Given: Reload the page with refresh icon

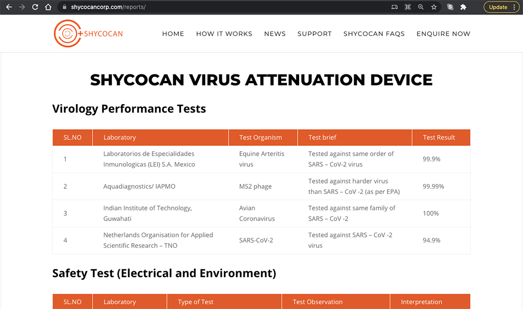Looking at the screenshot, I should (35, 7).
